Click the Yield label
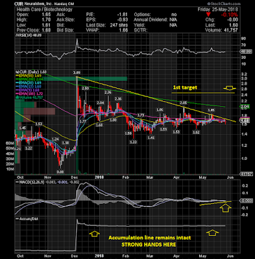This screenshot has height=259, width=255. [139, 25]
